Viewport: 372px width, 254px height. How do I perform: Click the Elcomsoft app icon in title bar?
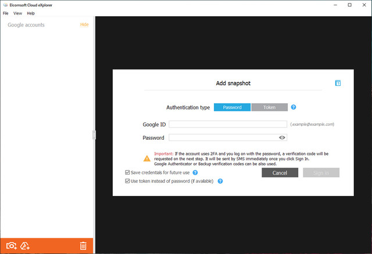pyautogui.click(x=5, y=5)
